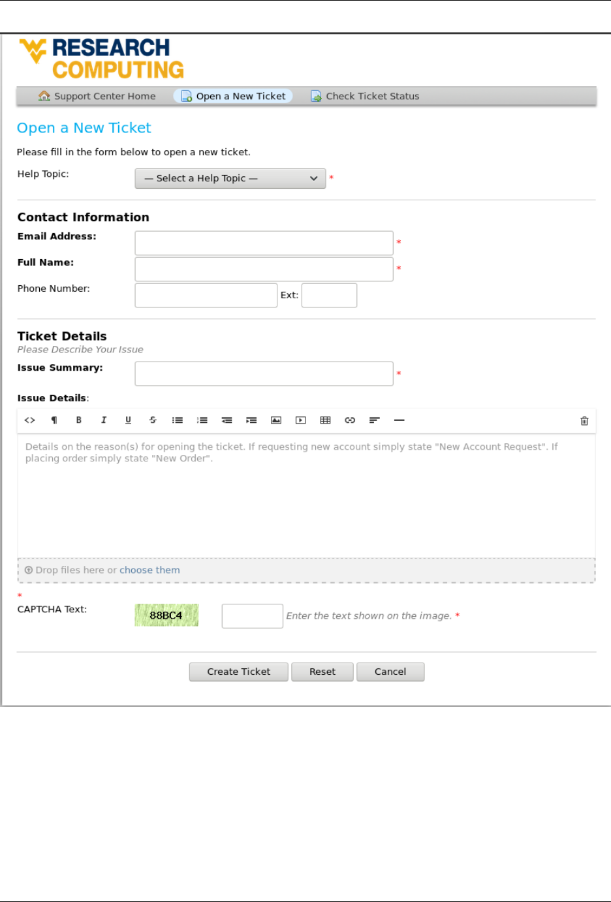
Task: Click the Reset button
Action: [322, 672]
